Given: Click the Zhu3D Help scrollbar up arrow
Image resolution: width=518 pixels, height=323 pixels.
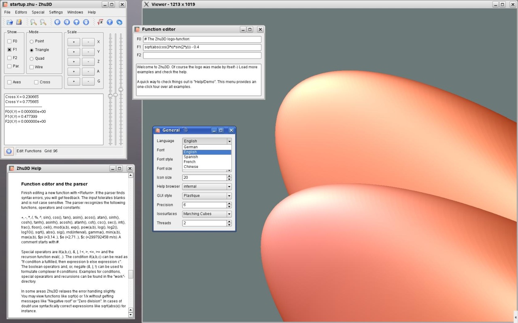Looking at the screenshot, I should [130, 175].
